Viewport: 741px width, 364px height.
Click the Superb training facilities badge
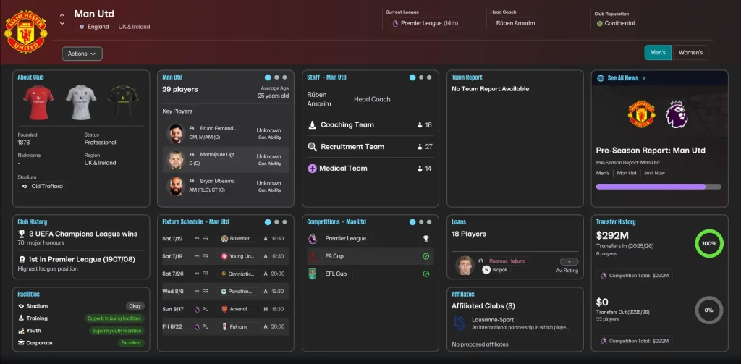coord(114,318)
